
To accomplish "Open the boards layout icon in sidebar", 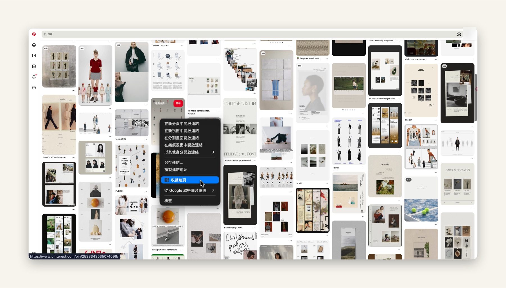I will 34,56.
